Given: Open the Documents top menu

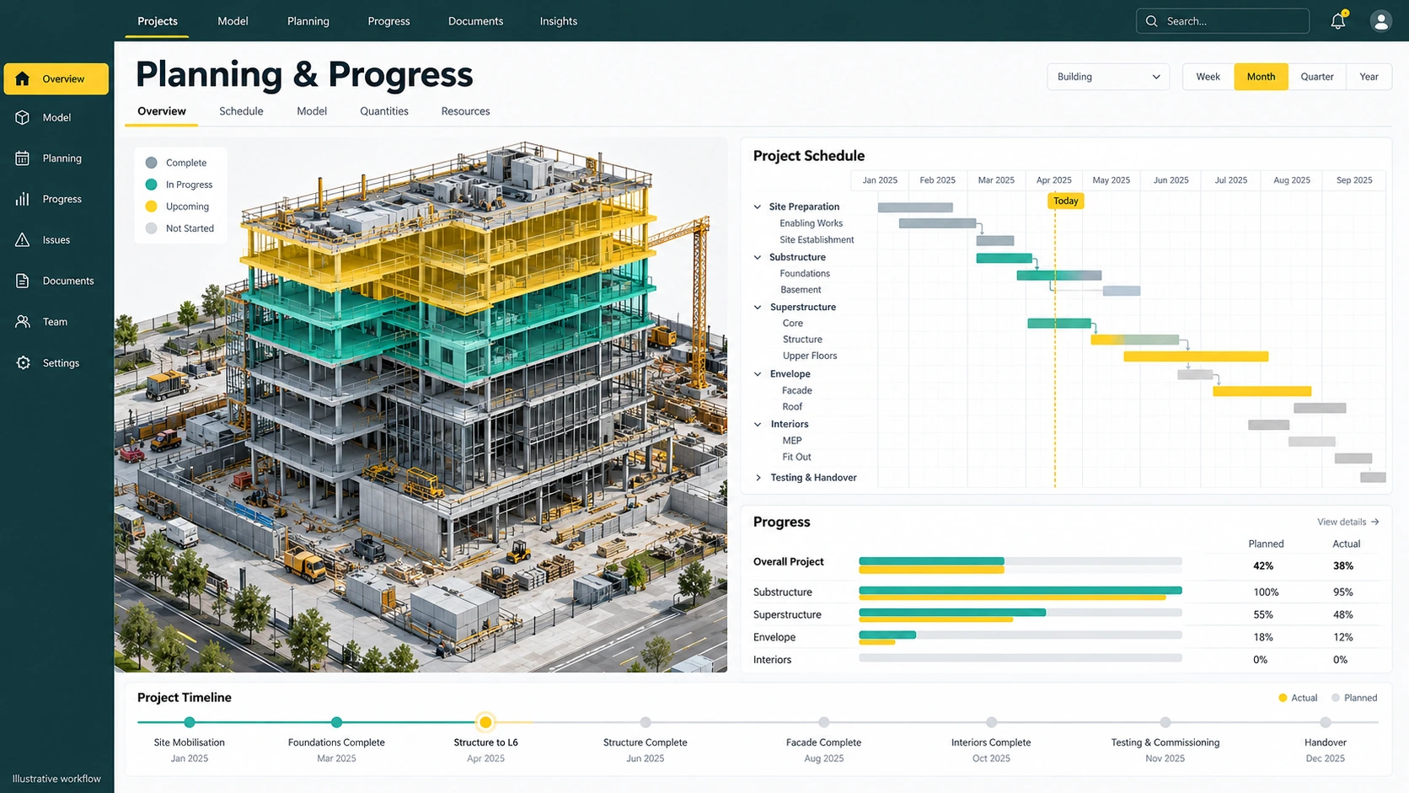Looking at the screenshot, I should pos(475,21).
